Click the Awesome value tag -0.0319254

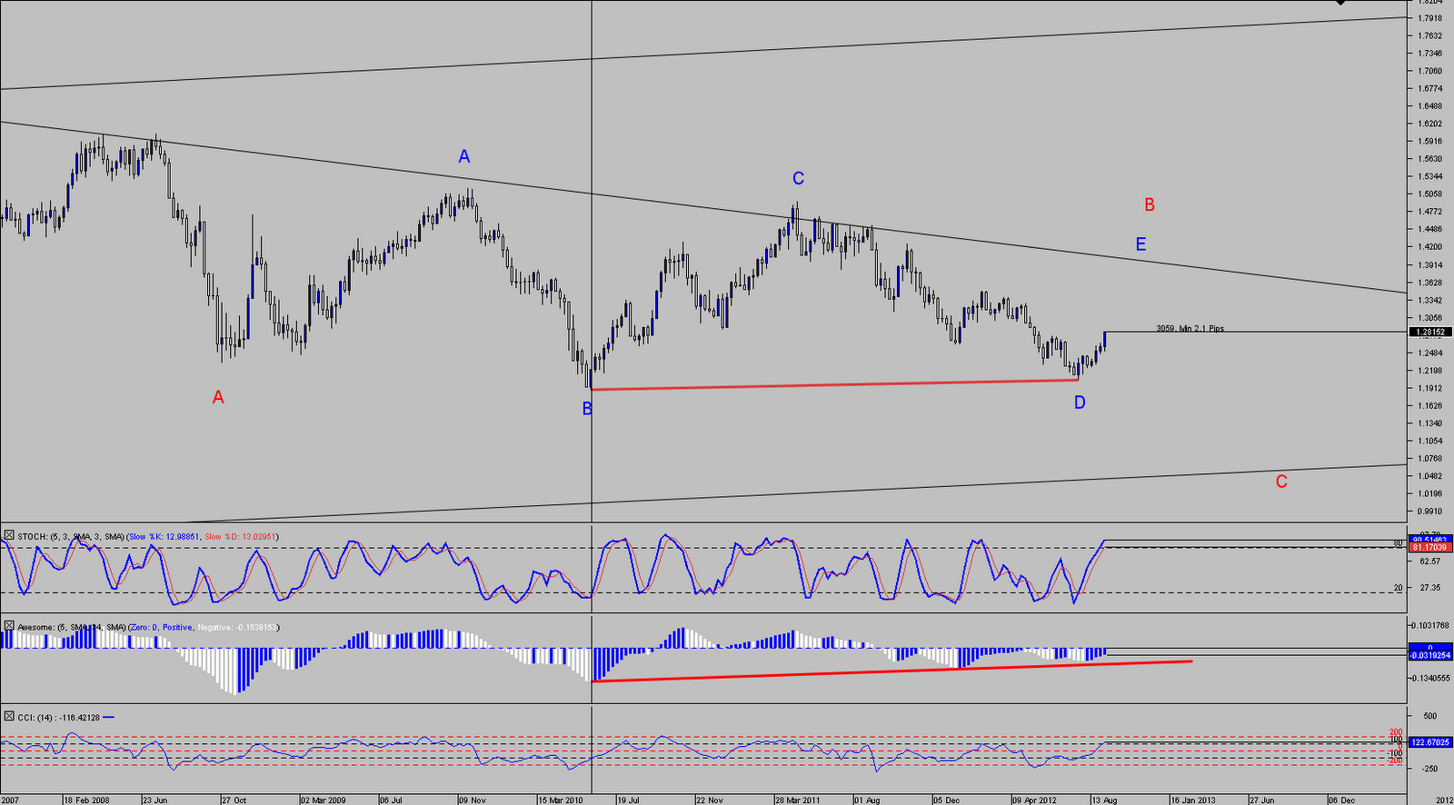[1430, 654]
